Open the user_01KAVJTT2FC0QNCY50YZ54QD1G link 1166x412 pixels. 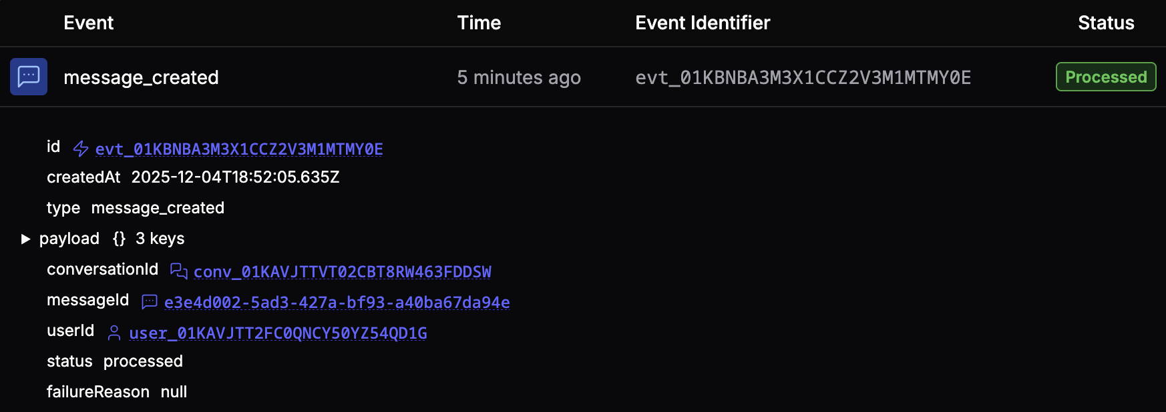click(x=278, y=332)
